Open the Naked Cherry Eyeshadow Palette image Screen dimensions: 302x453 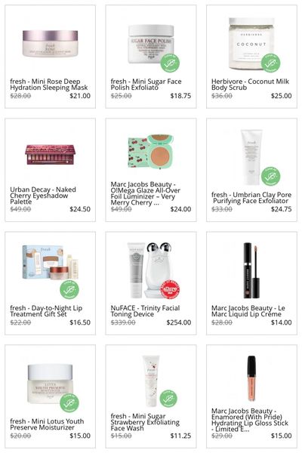[51, 155]
